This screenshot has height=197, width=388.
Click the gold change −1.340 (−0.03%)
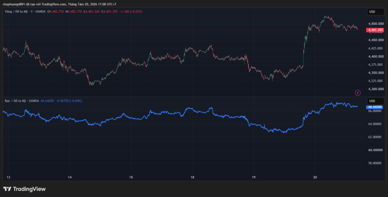[x=131, y=12]
